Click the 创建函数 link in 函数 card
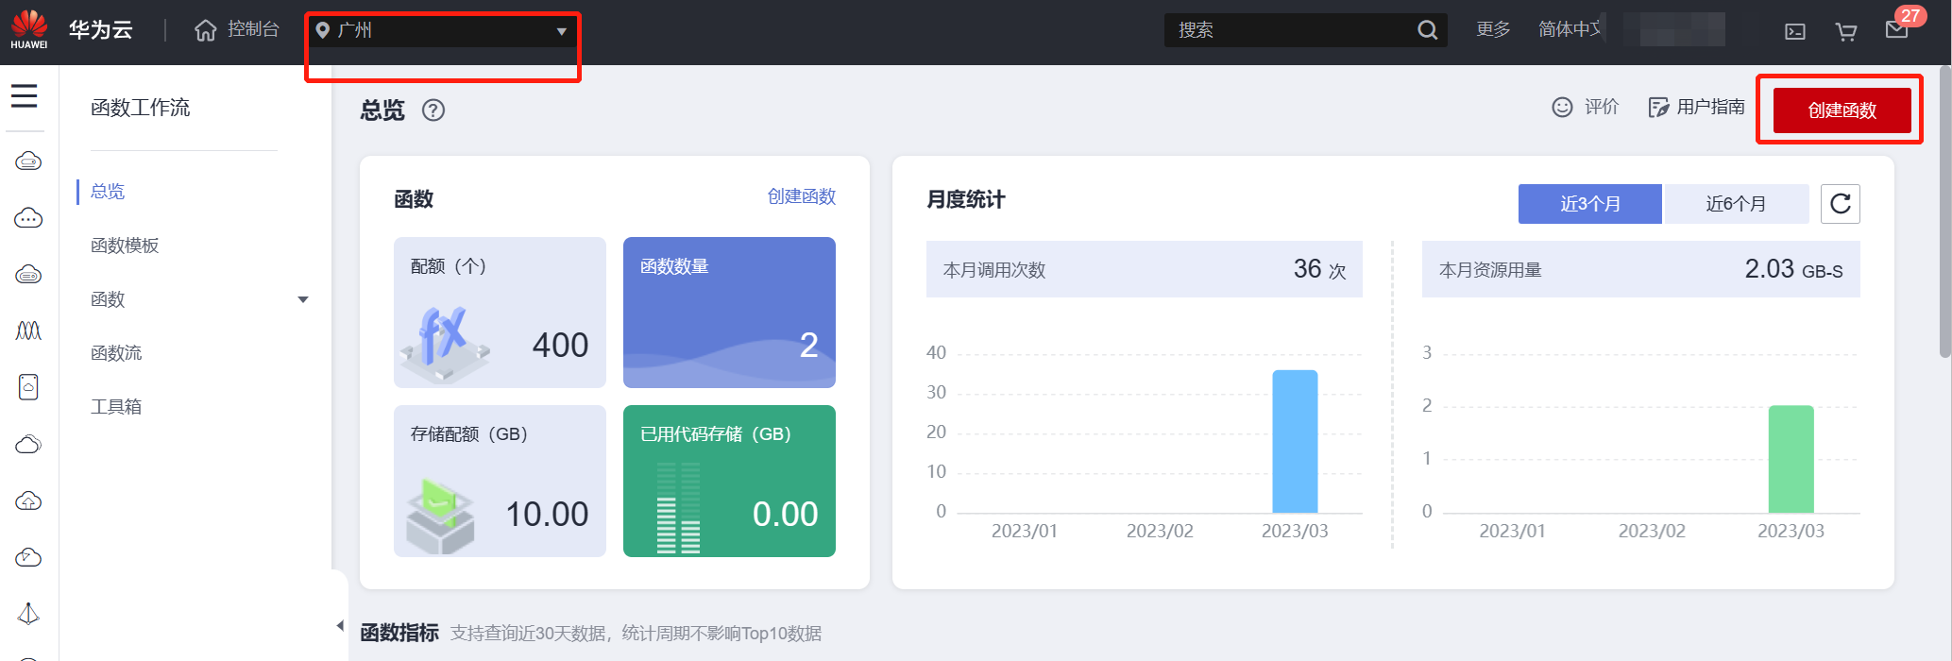 coord(801,196)
